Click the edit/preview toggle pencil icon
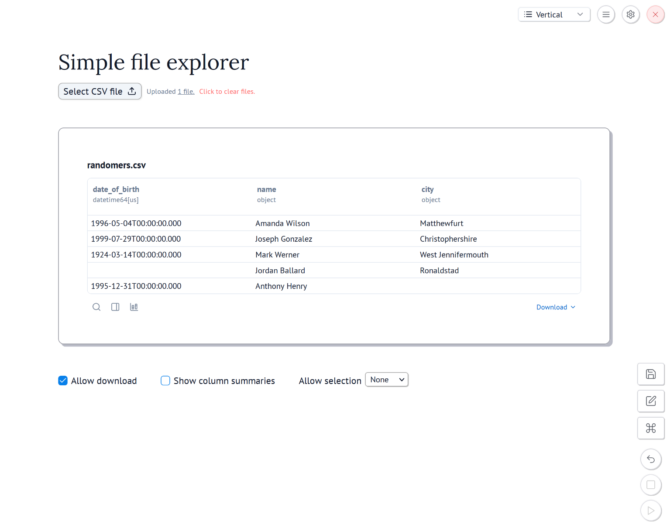Screen dimensions: 670x528 click(x=650, y=401)
